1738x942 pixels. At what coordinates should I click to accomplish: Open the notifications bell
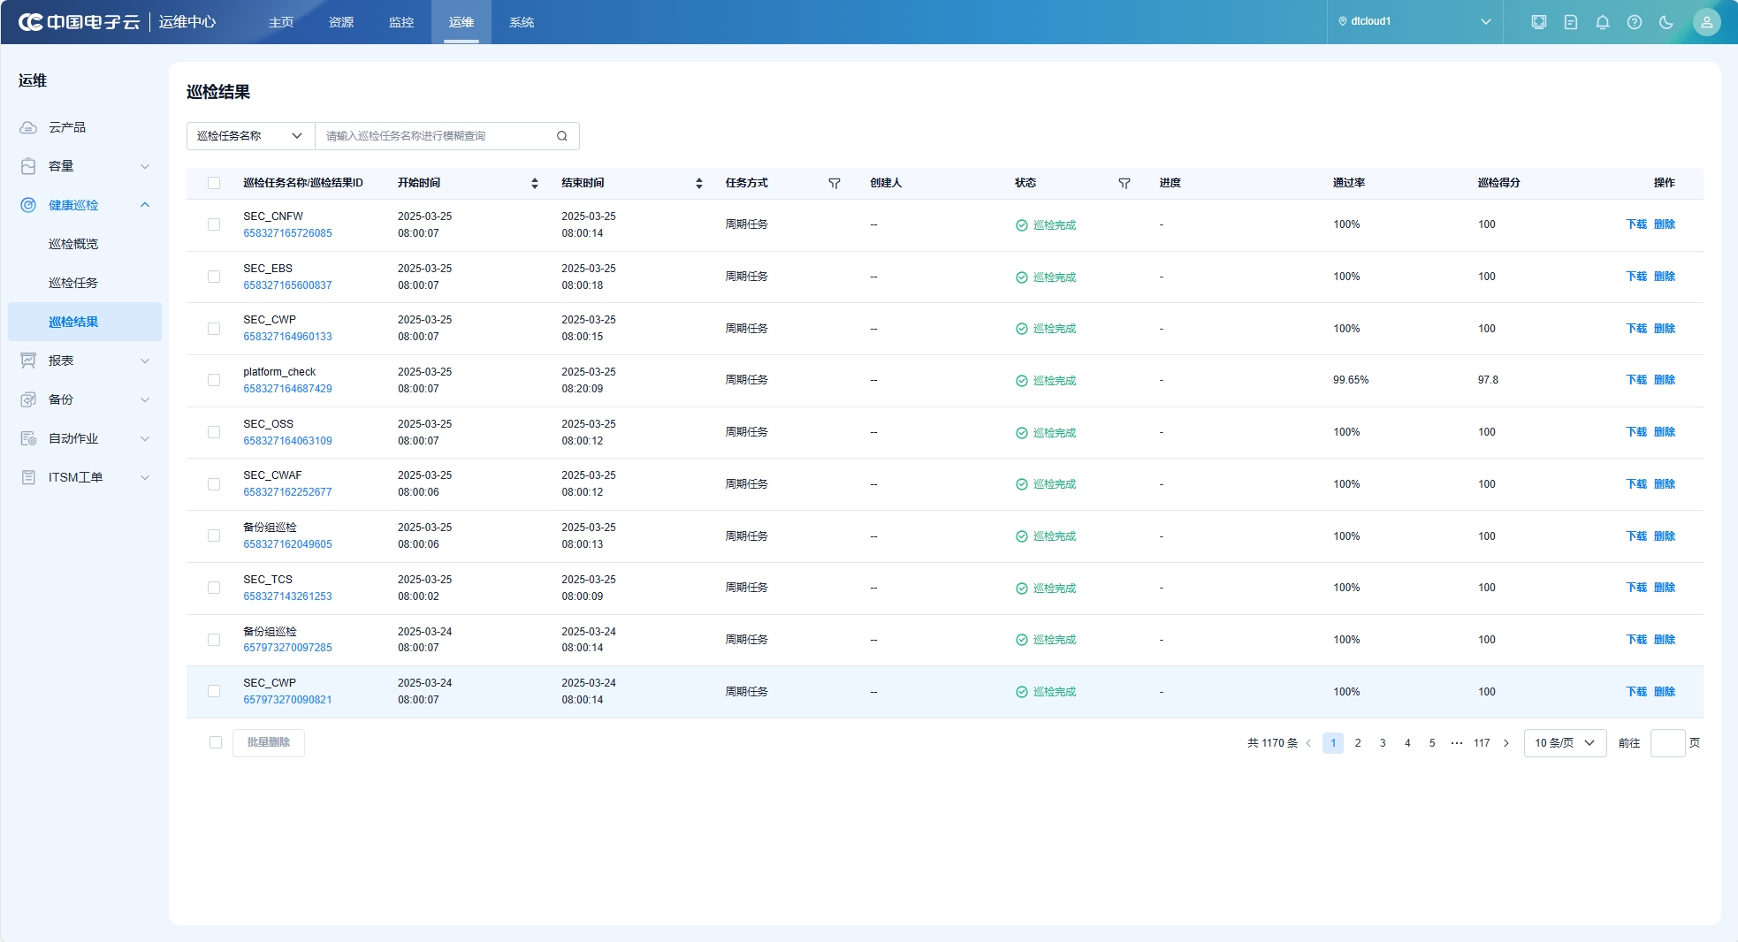[1603, 22]
